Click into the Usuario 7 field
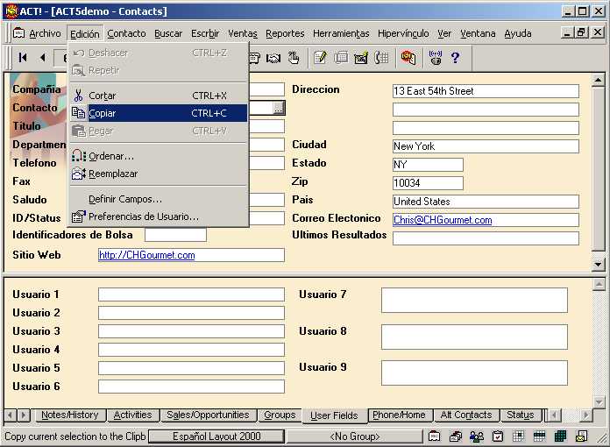The height and width of the screenshot is (447, 610). pyautogui.click(x=474, y=300)
